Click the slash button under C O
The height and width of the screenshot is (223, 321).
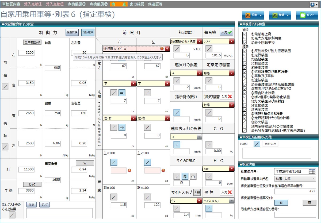209,144
